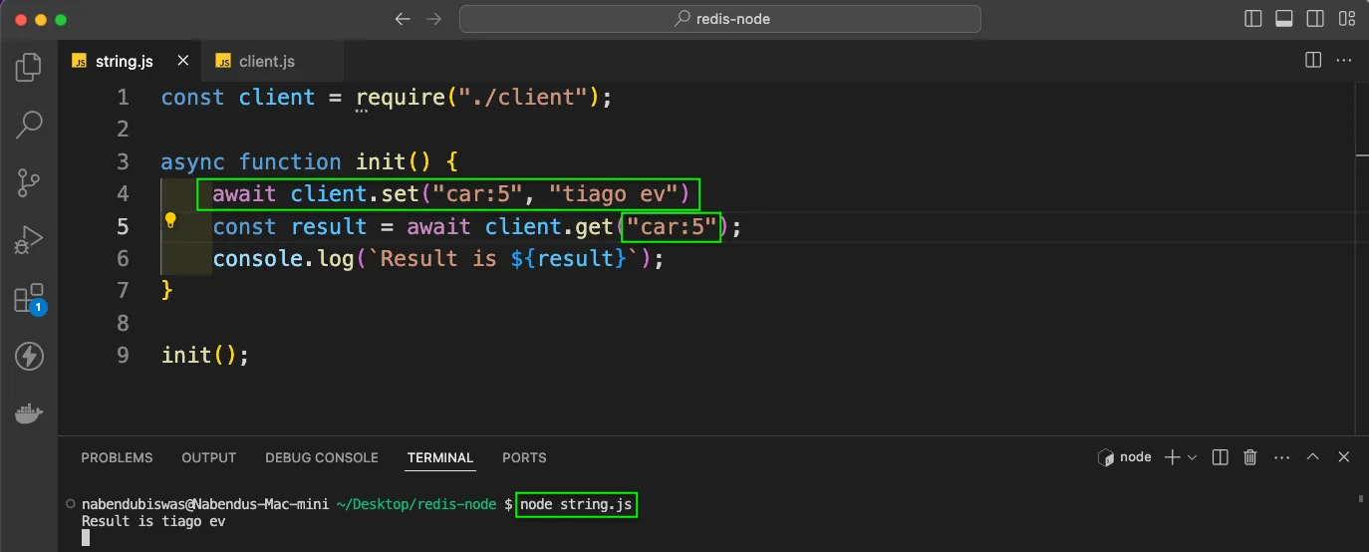The height and width of the screenshot is (552, 1369).
Task: Split the terminal pane
Action: (1220, 457)
